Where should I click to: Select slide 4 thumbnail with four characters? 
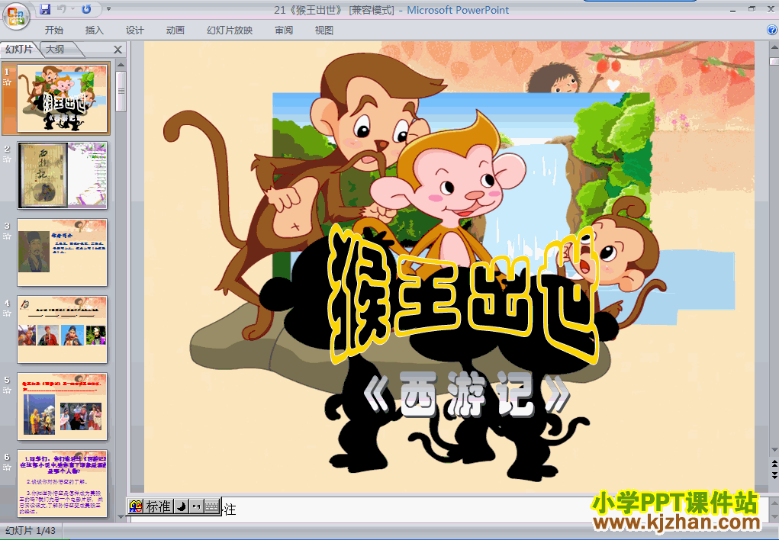pyautogui.click(x=62, y=329)
